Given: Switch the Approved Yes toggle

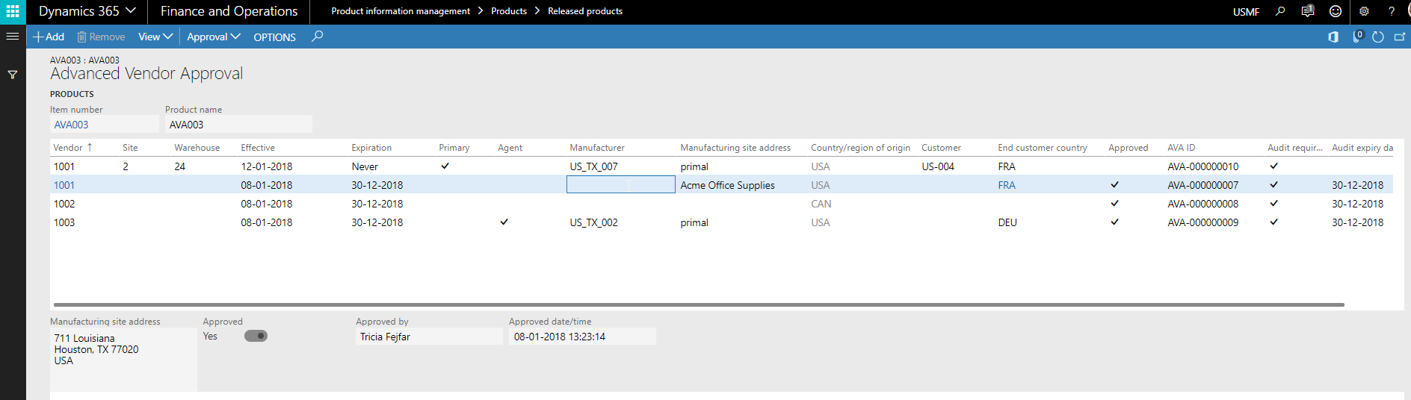Looking at the screenshot, I should coord(256,336).
